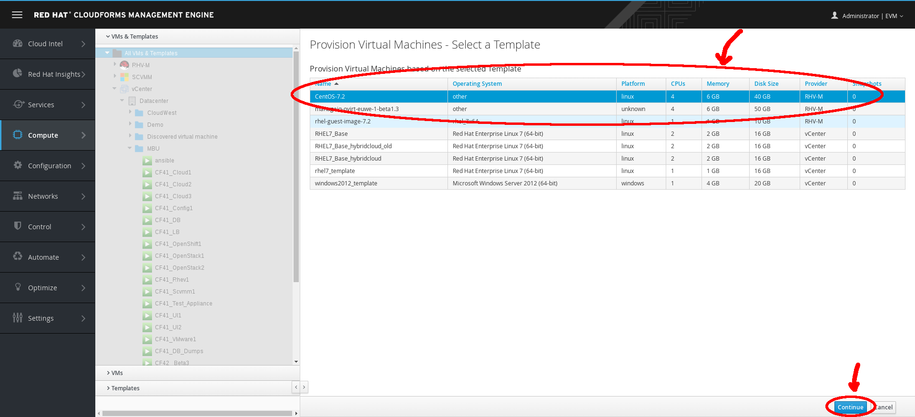Click the Administrator user icon

(x=834, y=16)
